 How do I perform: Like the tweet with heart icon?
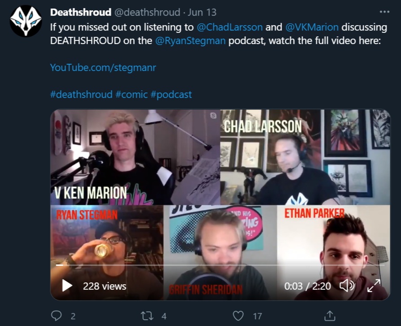click(x=238, y=316)
